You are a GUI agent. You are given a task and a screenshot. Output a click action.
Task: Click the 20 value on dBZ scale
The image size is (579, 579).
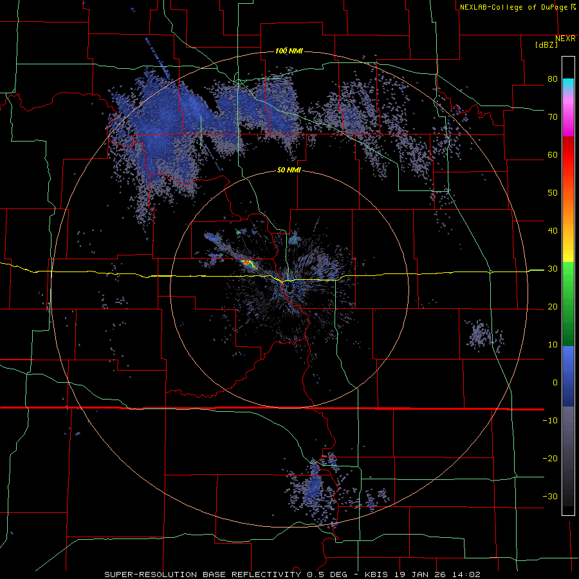coord(553,307)
